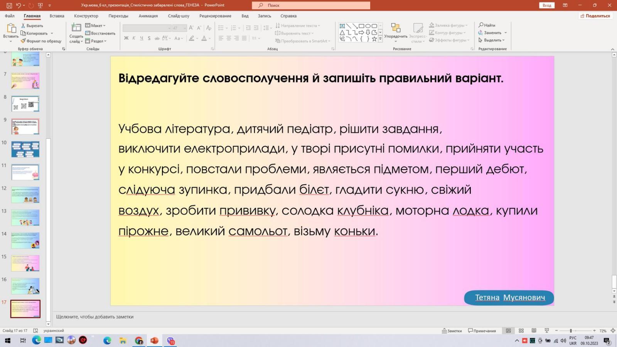Toggle Notes (Заметки) pane in status bar
Image resolution: width=617 pixels, height=347 pixels.
click(452, 331)
